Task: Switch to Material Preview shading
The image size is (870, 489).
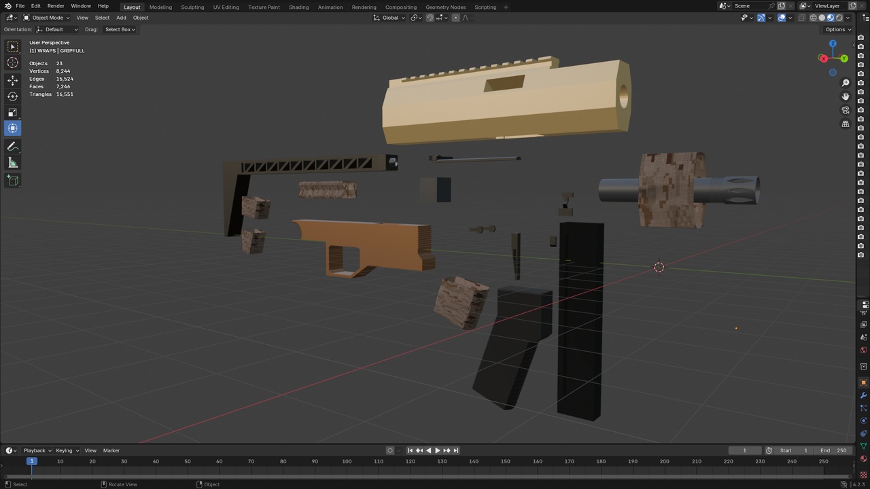Action: point(831,18)
